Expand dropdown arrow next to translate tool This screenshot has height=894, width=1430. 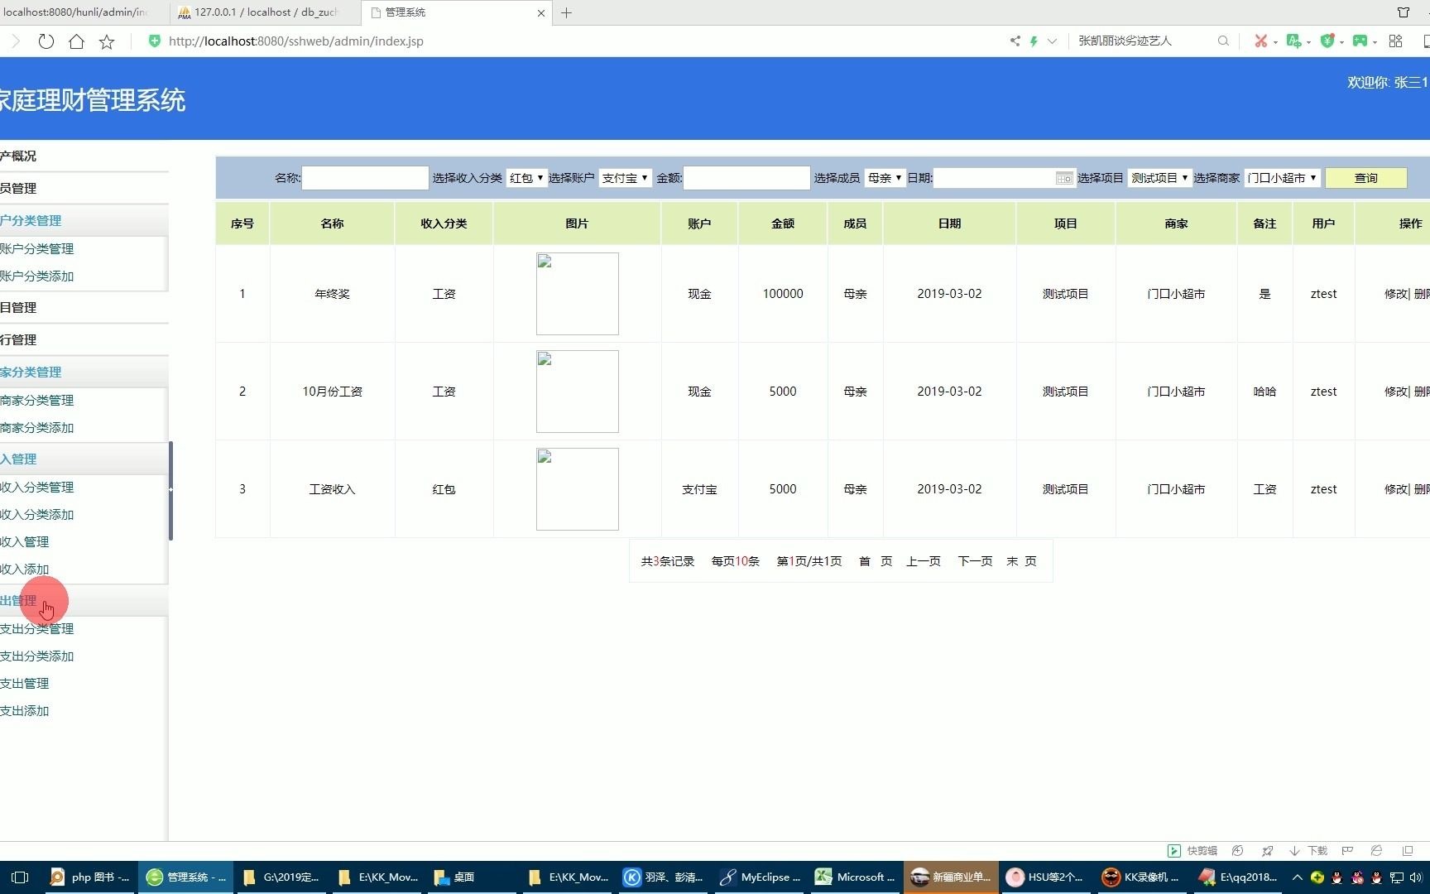tap(1308, 41)
